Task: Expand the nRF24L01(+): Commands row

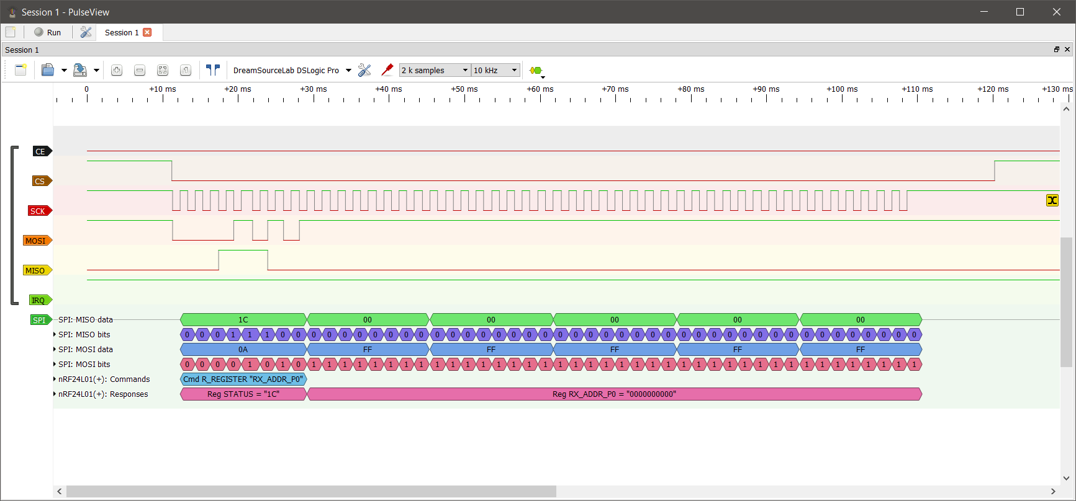Action: coord(55,379)
